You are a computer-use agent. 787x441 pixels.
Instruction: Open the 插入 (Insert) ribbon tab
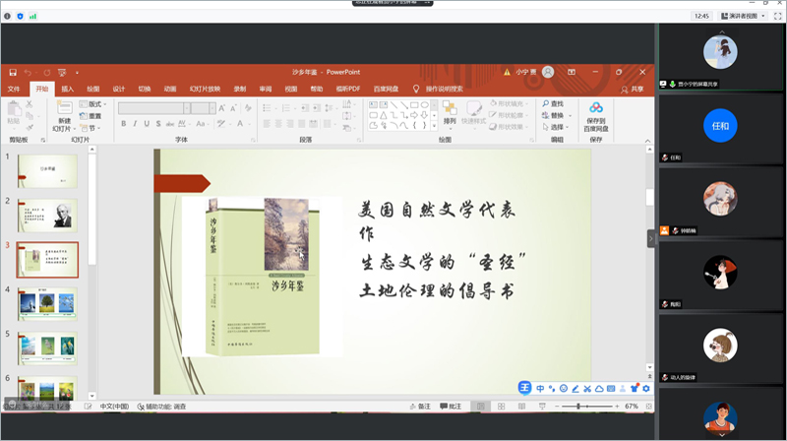[68, 89]
